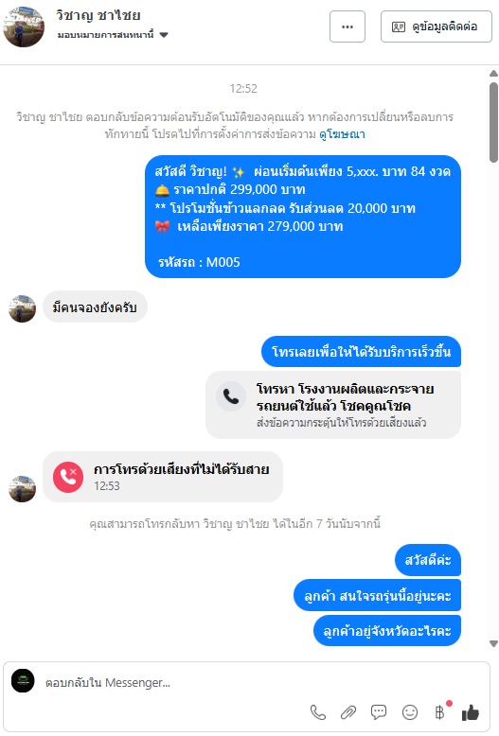Open วิชาญ ชาไชย profile picture in header
The width and height of the screenshot is (499, 736).
(x=24, y=26)
